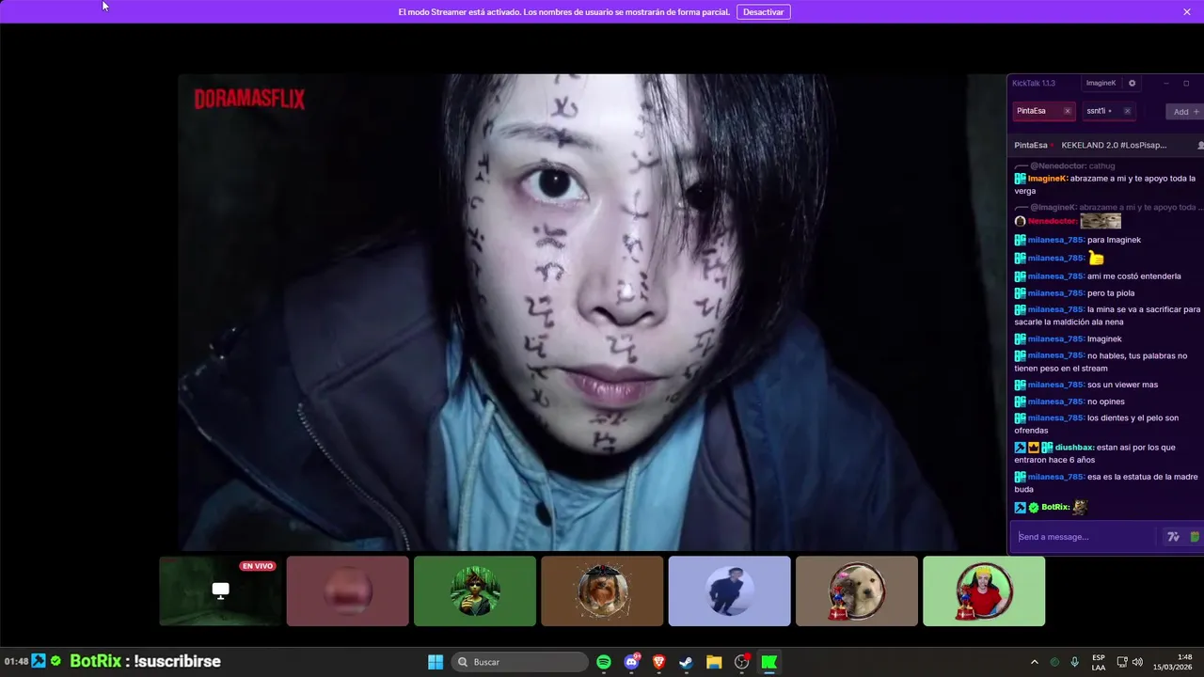
Task: Click the ImagineK account name in KickTalk
Action: coord(1101,83)
